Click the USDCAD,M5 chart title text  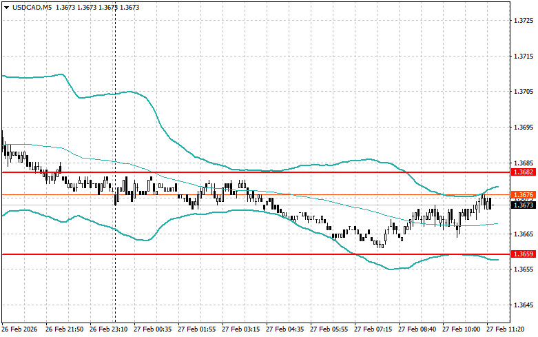coord(32,7)
